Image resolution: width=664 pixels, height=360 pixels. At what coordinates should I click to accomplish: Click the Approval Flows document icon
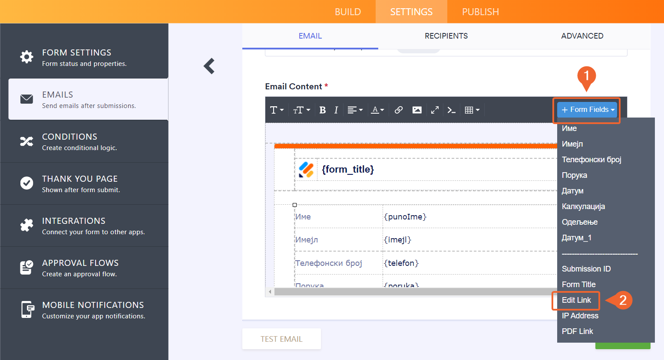click(26, 267)
